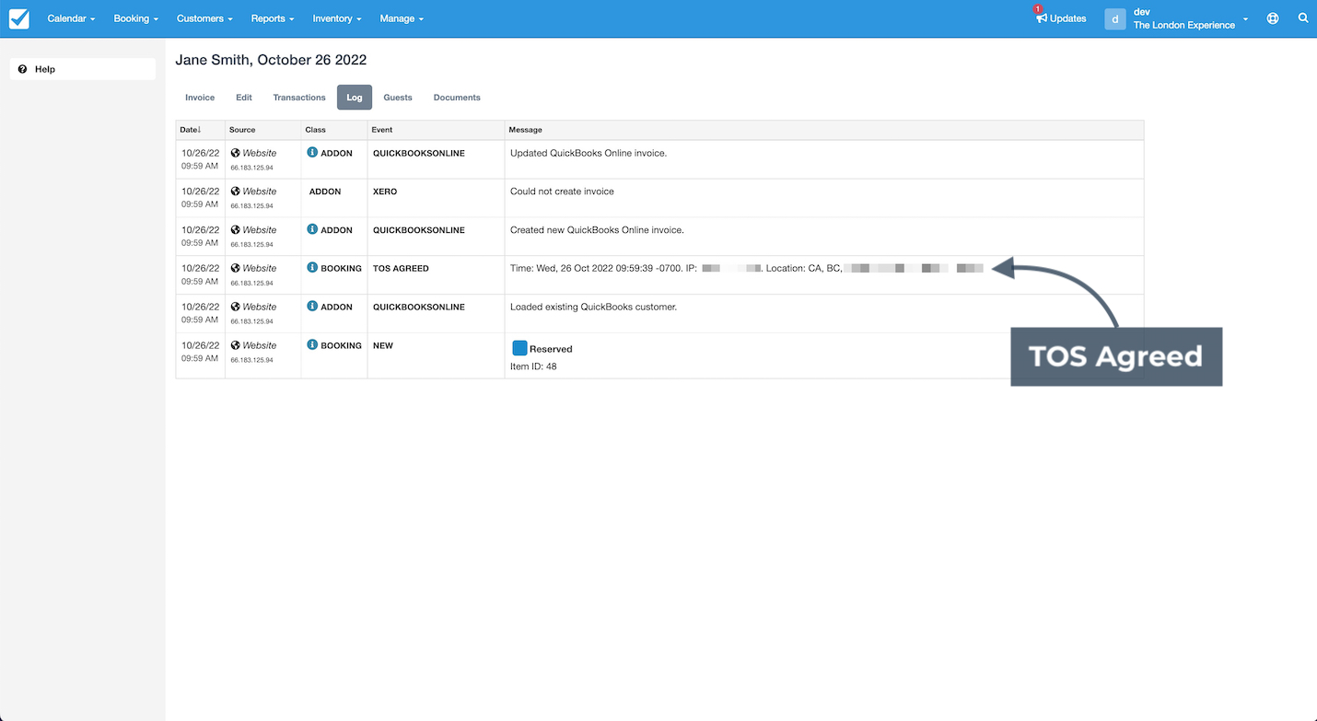Click 'The London Experience' account name
Viewport: 1317px width, 721px height.
(1184, 25)
